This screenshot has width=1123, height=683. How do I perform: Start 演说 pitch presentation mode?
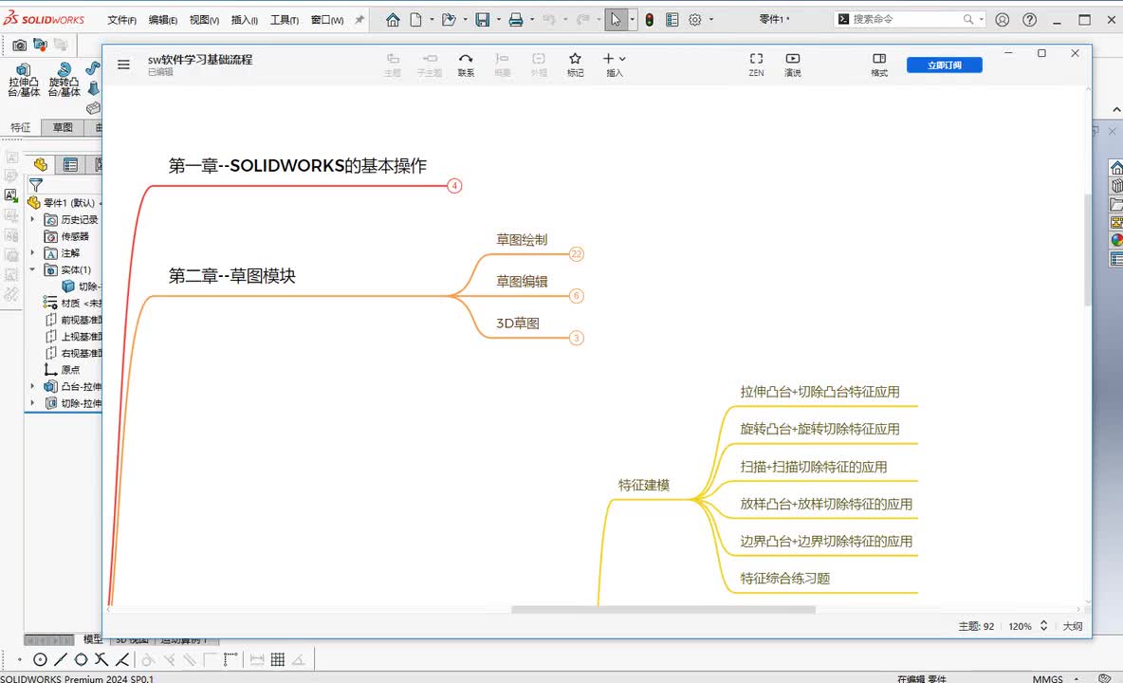click(792, 65)
